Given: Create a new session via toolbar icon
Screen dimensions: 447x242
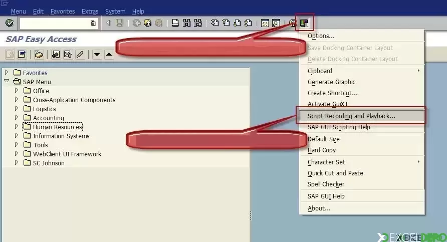Looking at the screenshot, I should click(x=265, y=23).
